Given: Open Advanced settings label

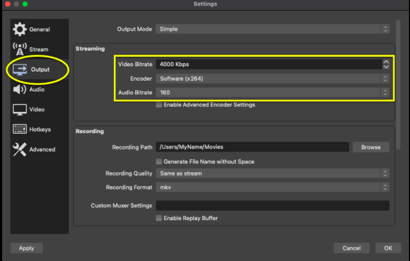Looking at the screenshot, I should tap(42, 149).
